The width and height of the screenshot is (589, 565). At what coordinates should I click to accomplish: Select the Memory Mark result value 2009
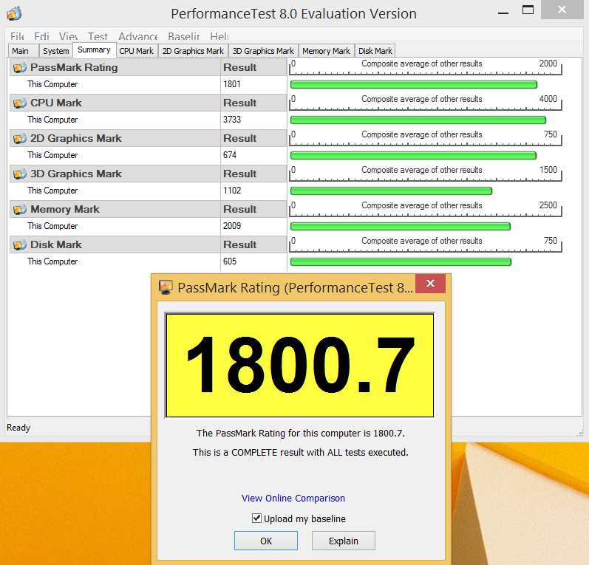[232, 226]
